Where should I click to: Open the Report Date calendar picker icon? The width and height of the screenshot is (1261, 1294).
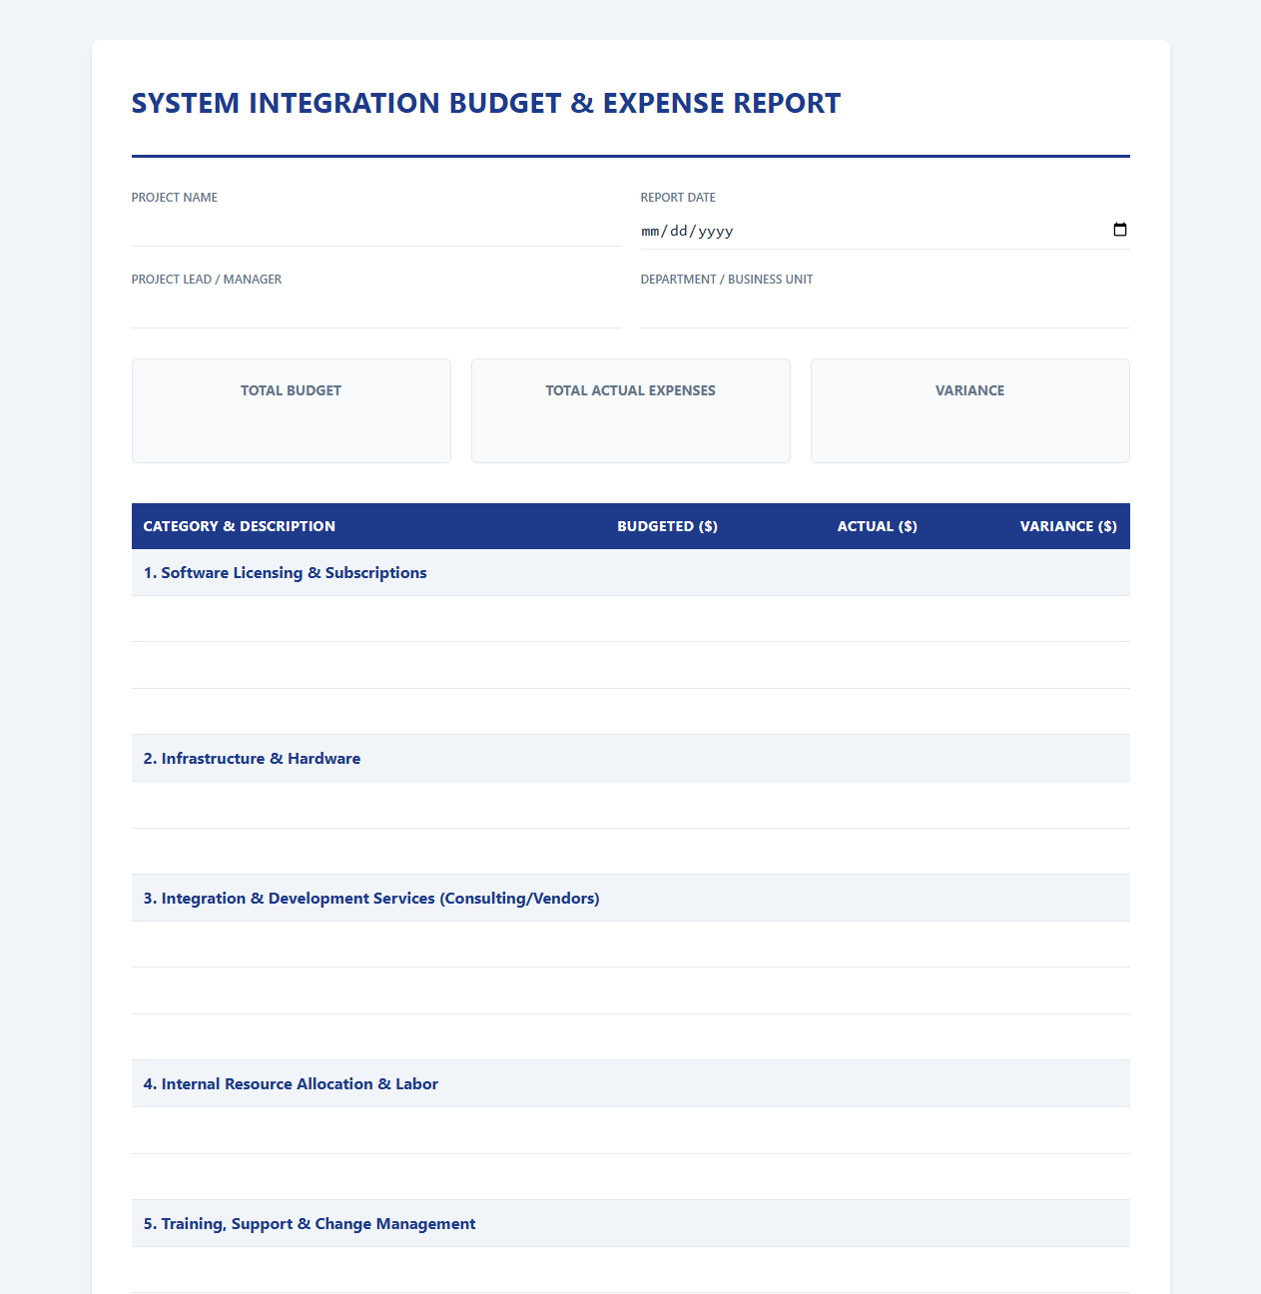tap(1119, 230)
